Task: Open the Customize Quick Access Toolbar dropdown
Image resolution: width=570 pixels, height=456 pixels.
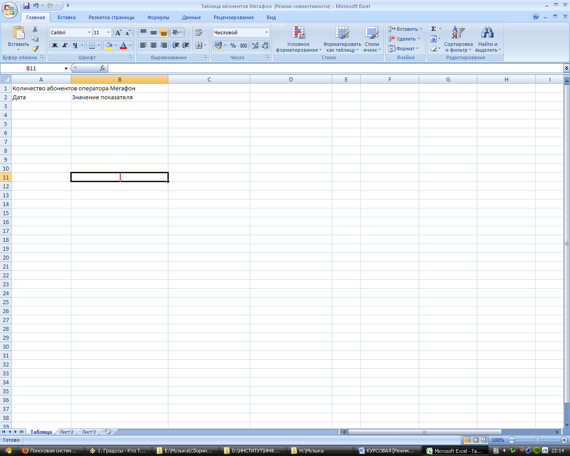Action: tap(68, 6)
